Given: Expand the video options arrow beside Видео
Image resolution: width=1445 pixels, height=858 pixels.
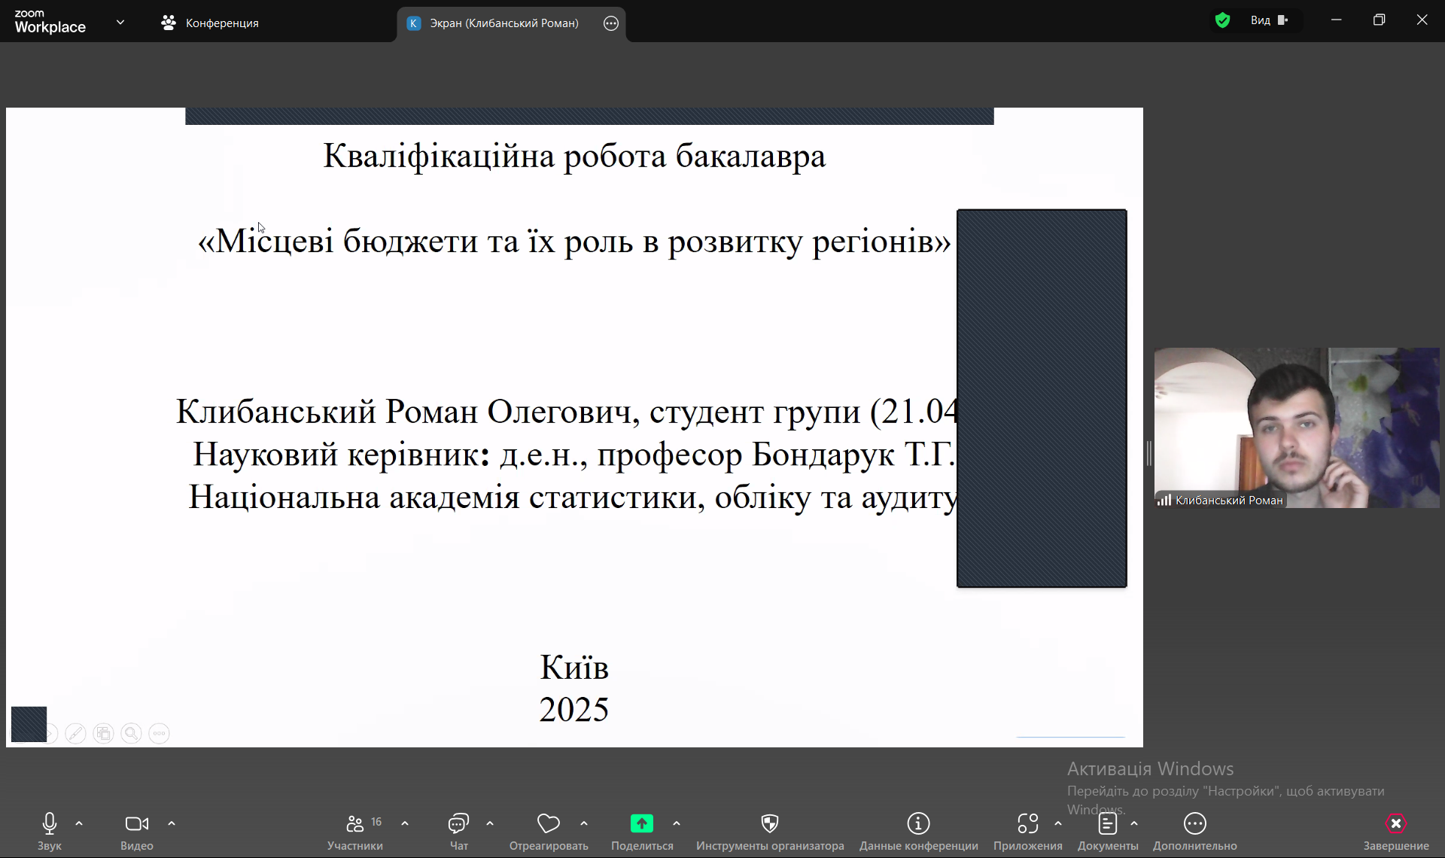Looking at the screenshot, I should (172, 824).
